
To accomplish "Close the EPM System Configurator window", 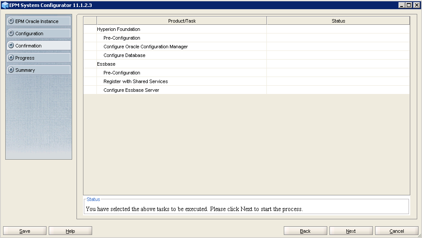I will click(x=416, y=5).
